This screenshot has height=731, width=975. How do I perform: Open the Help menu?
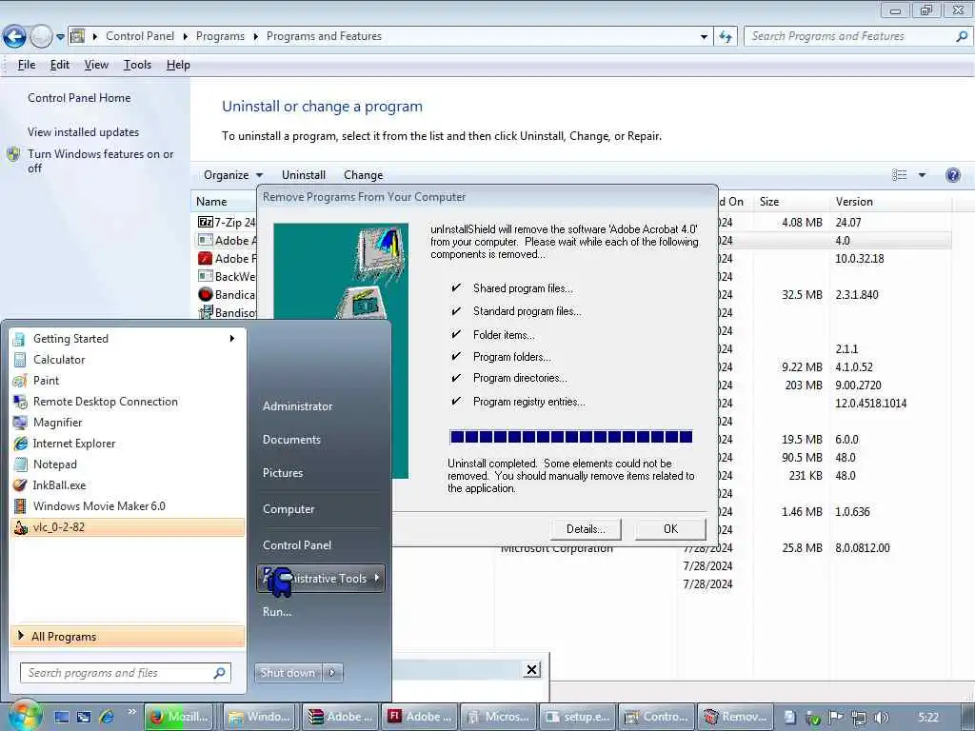pos(178,65)
